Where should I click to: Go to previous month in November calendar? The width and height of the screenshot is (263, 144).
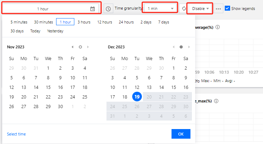point(73,47)
